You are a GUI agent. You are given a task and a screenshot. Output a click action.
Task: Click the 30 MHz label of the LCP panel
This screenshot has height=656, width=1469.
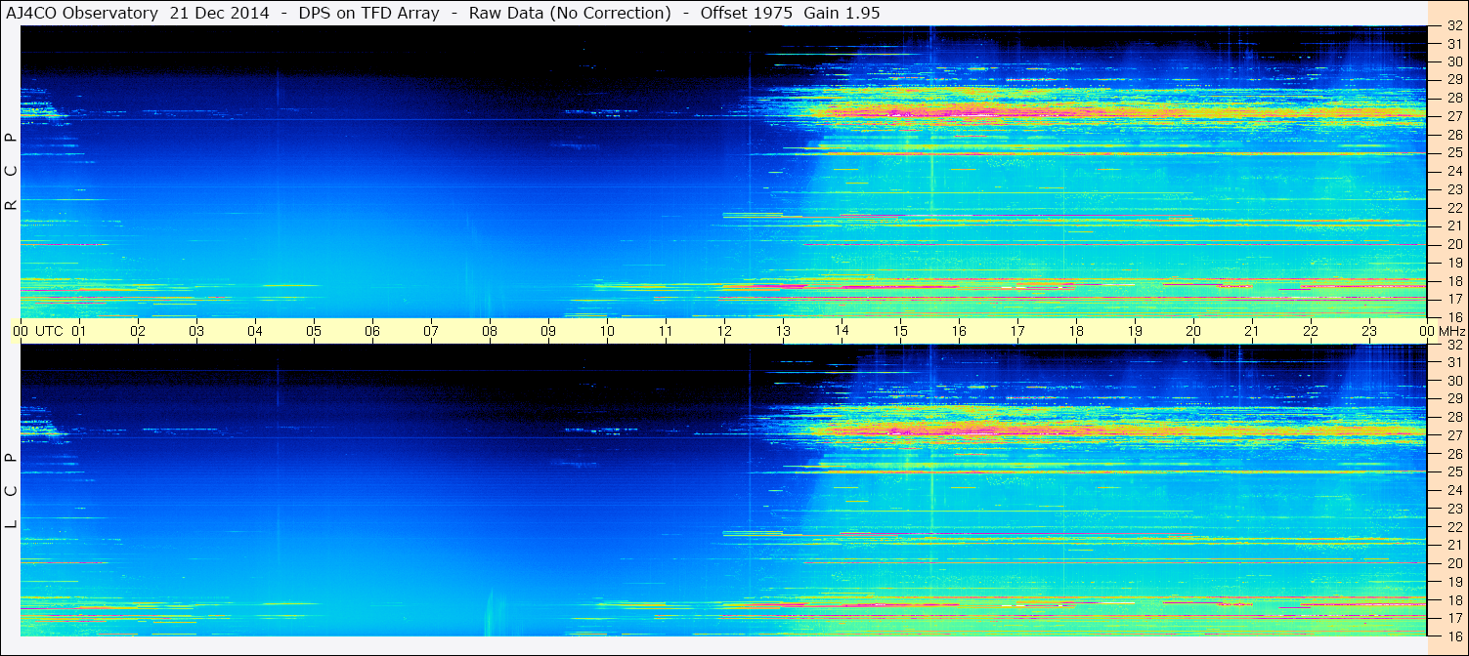1453,381
